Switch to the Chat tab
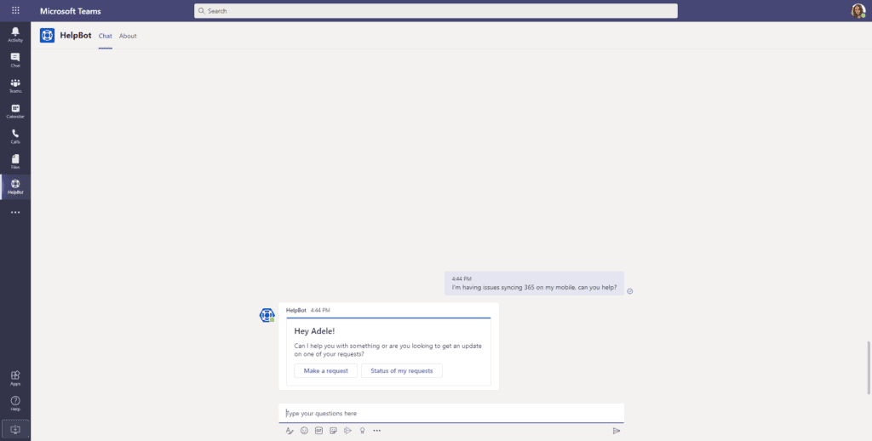This screenshot has height=441, width=872. [105, 36]
